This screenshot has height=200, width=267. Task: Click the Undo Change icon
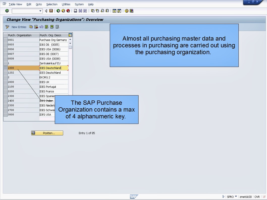point(41,27)
